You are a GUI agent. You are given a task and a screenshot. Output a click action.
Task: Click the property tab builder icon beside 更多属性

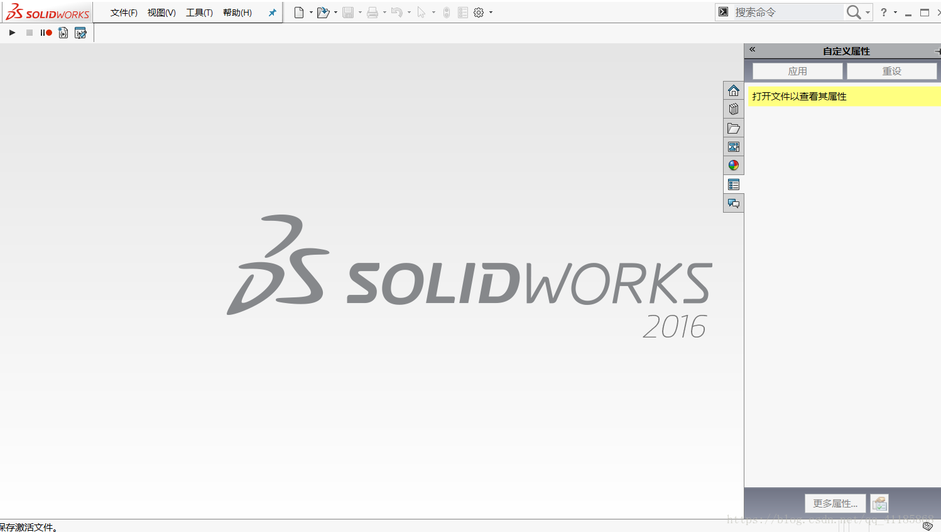tap(879, 503)
